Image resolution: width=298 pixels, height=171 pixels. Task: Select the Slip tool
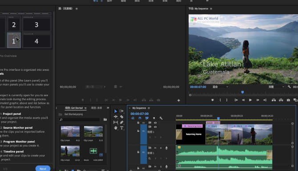click(116, 122)
